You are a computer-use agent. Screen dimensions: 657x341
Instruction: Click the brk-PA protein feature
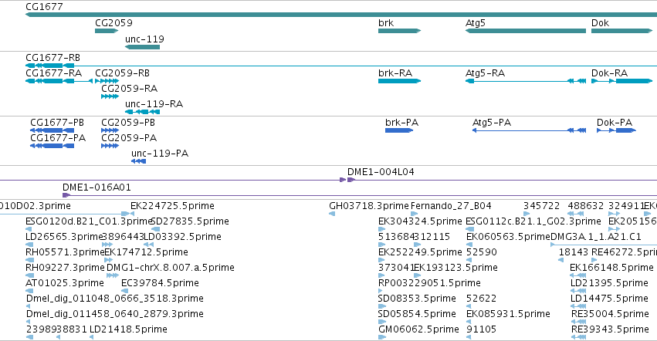399,130
